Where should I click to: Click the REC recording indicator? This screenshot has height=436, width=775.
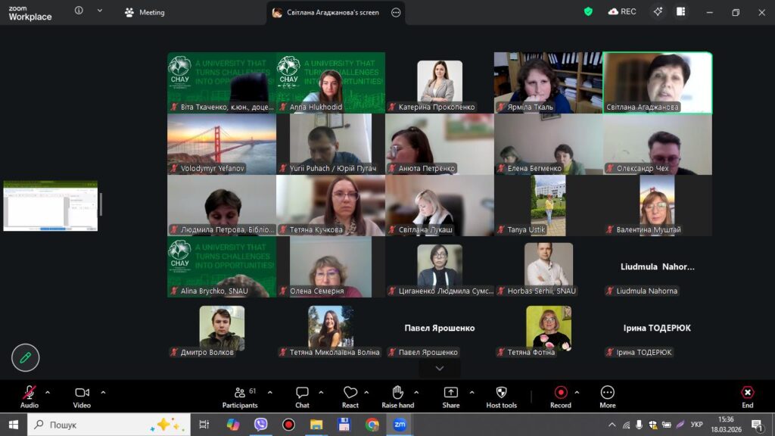pyautogui.click(x=621, y=12)
